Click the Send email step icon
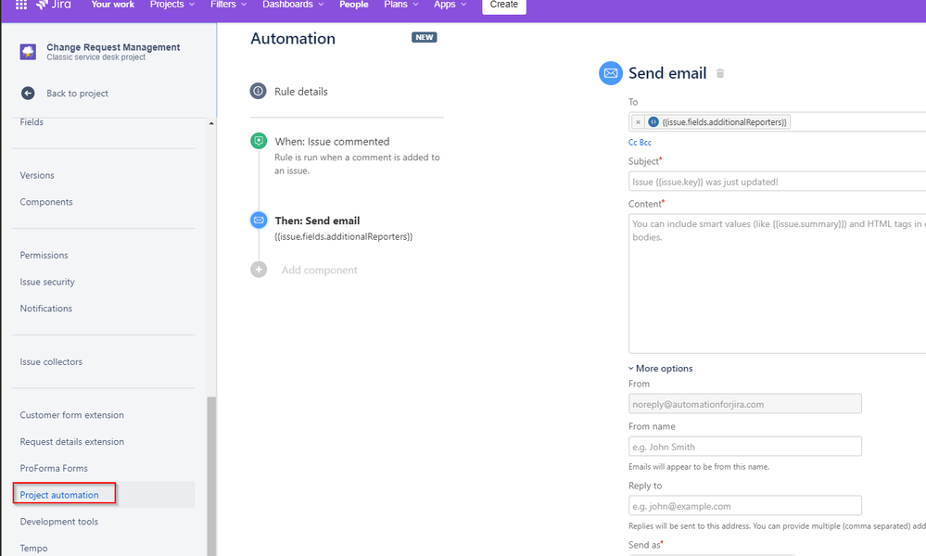 [x=259, y=221]
